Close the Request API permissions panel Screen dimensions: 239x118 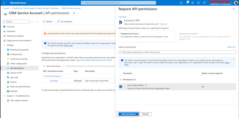point(234,9)
